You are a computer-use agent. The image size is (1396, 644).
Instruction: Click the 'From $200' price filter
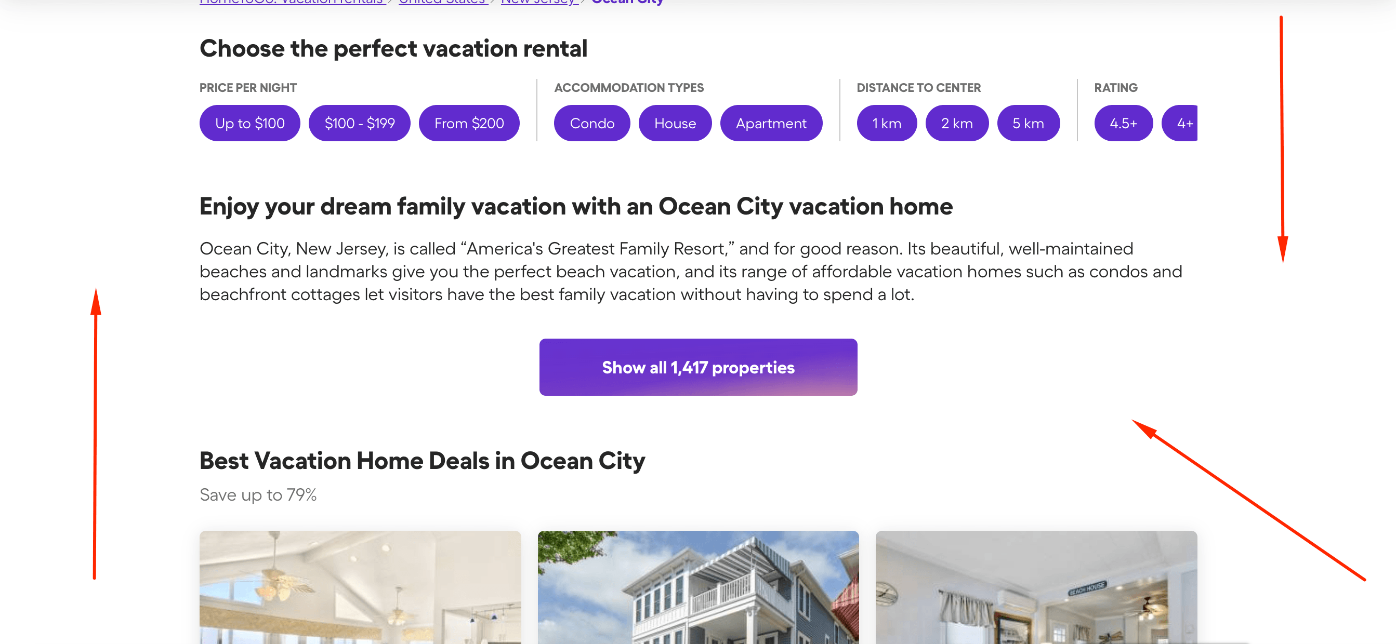pos(469,123)
